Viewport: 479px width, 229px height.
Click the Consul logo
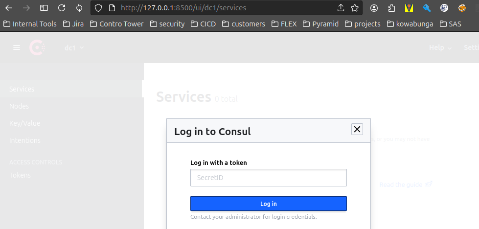pyautogui.click(x=37, y=47)
